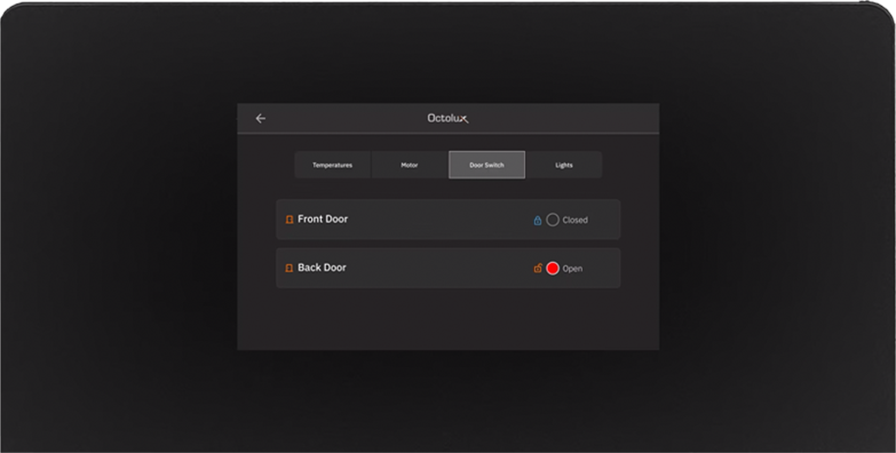
Task: Switch to the Motor tab
Action: coord(409,165)
